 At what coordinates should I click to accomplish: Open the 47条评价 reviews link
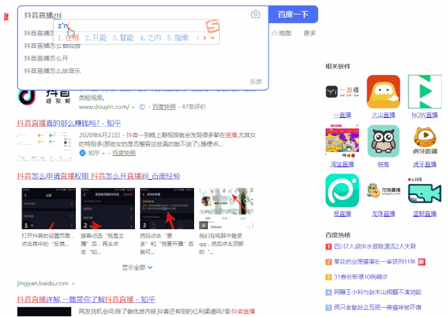[193, 107]
